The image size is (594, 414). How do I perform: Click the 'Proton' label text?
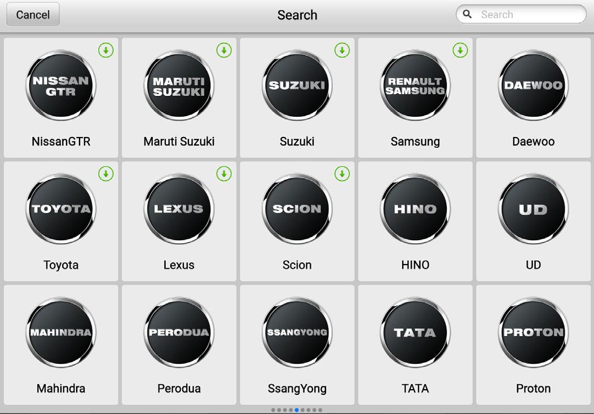point(534,388)
